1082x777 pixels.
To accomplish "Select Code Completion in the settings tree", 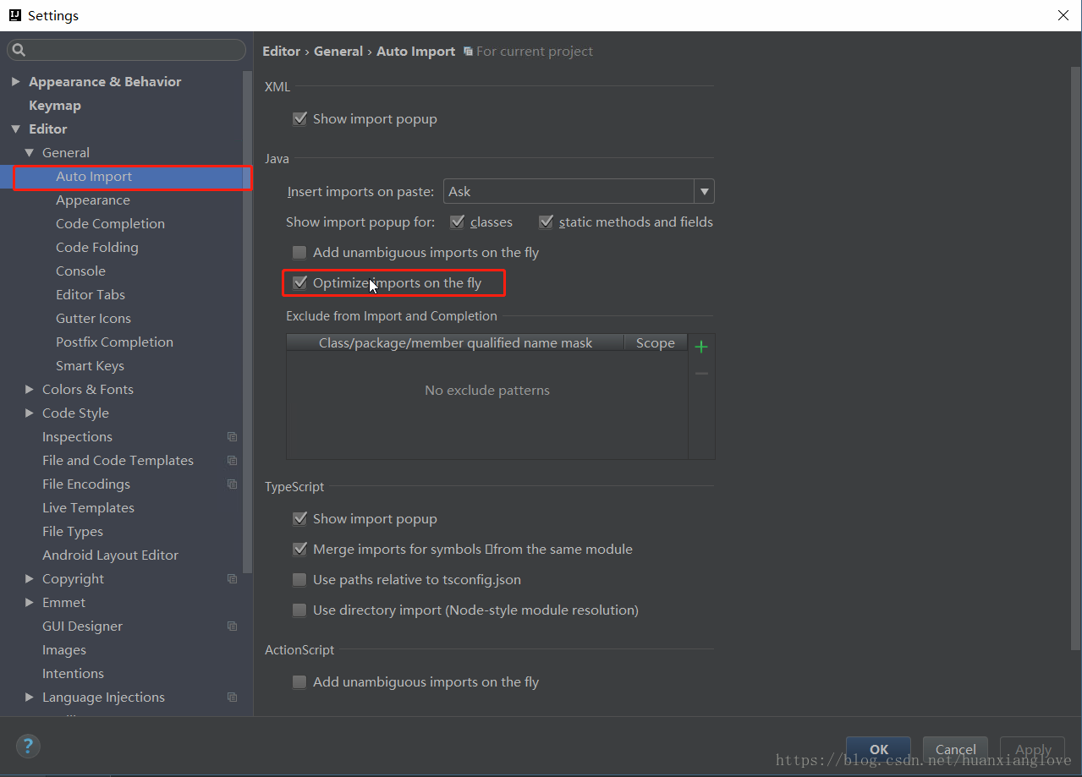I will coord(110,224).
